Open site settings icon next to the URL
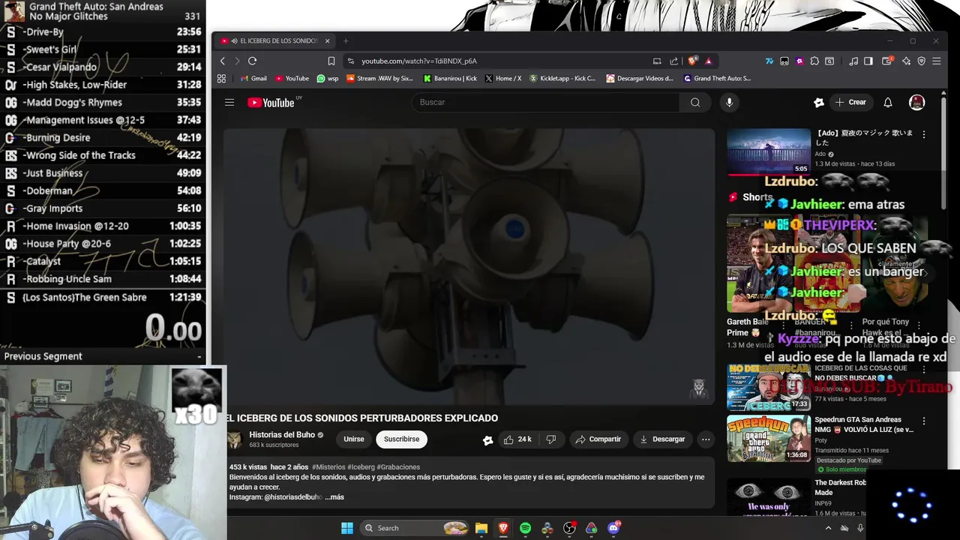Viewport: 960px width, 540px height. [x=351, y=61]
